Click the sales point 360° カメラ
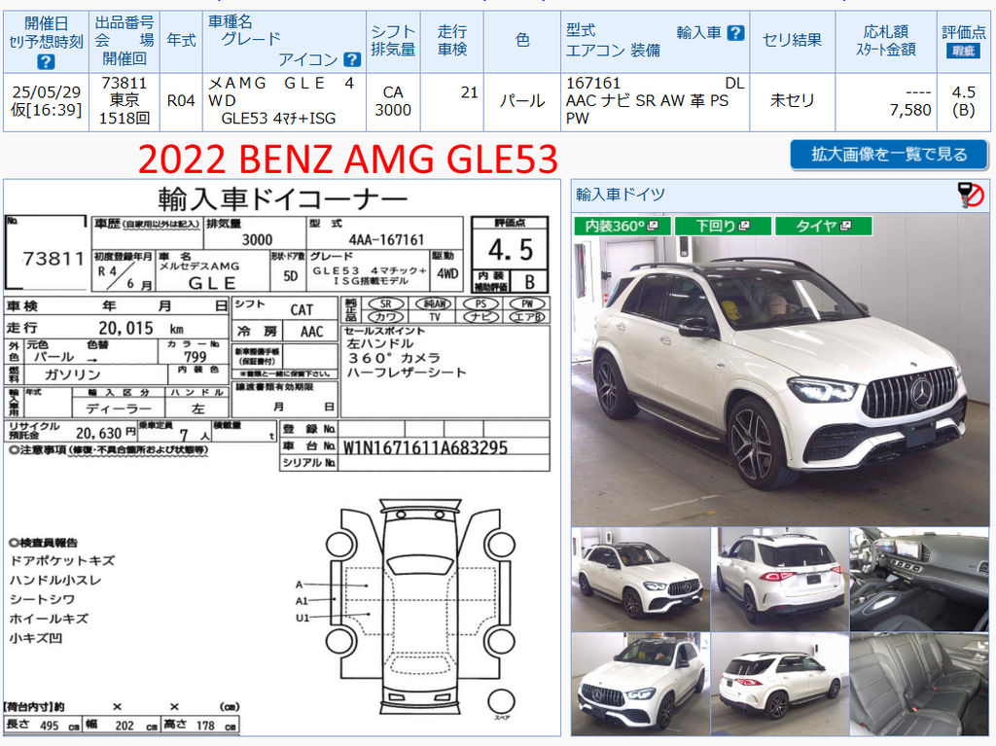996x746 pixels. click(x=394, y=358)
